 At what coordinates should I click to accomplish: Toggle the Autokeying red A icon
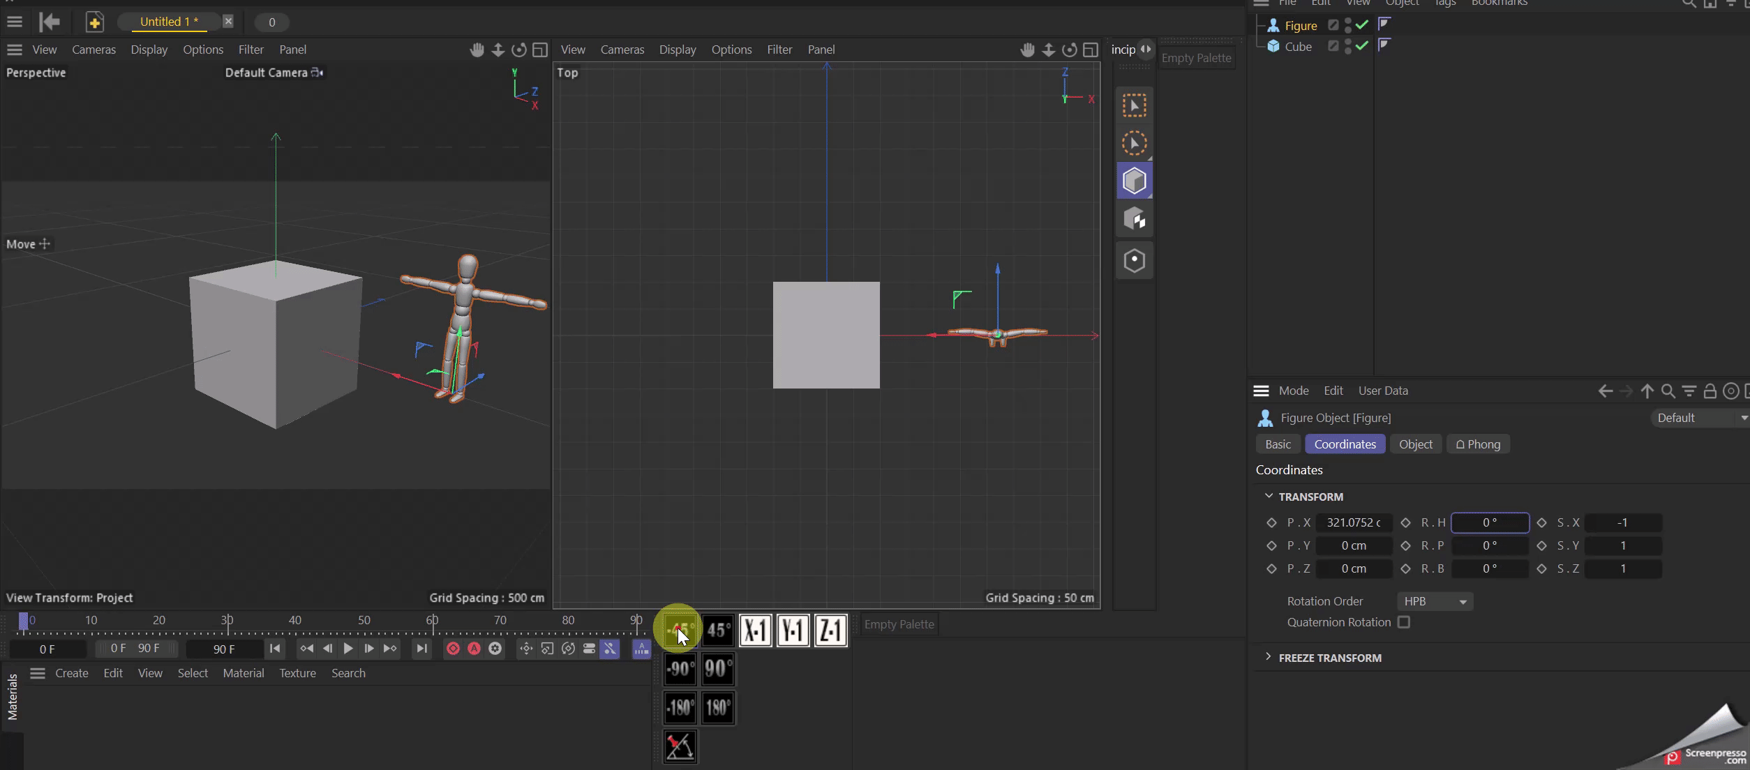pyautogui.click(x=474, y=649)
